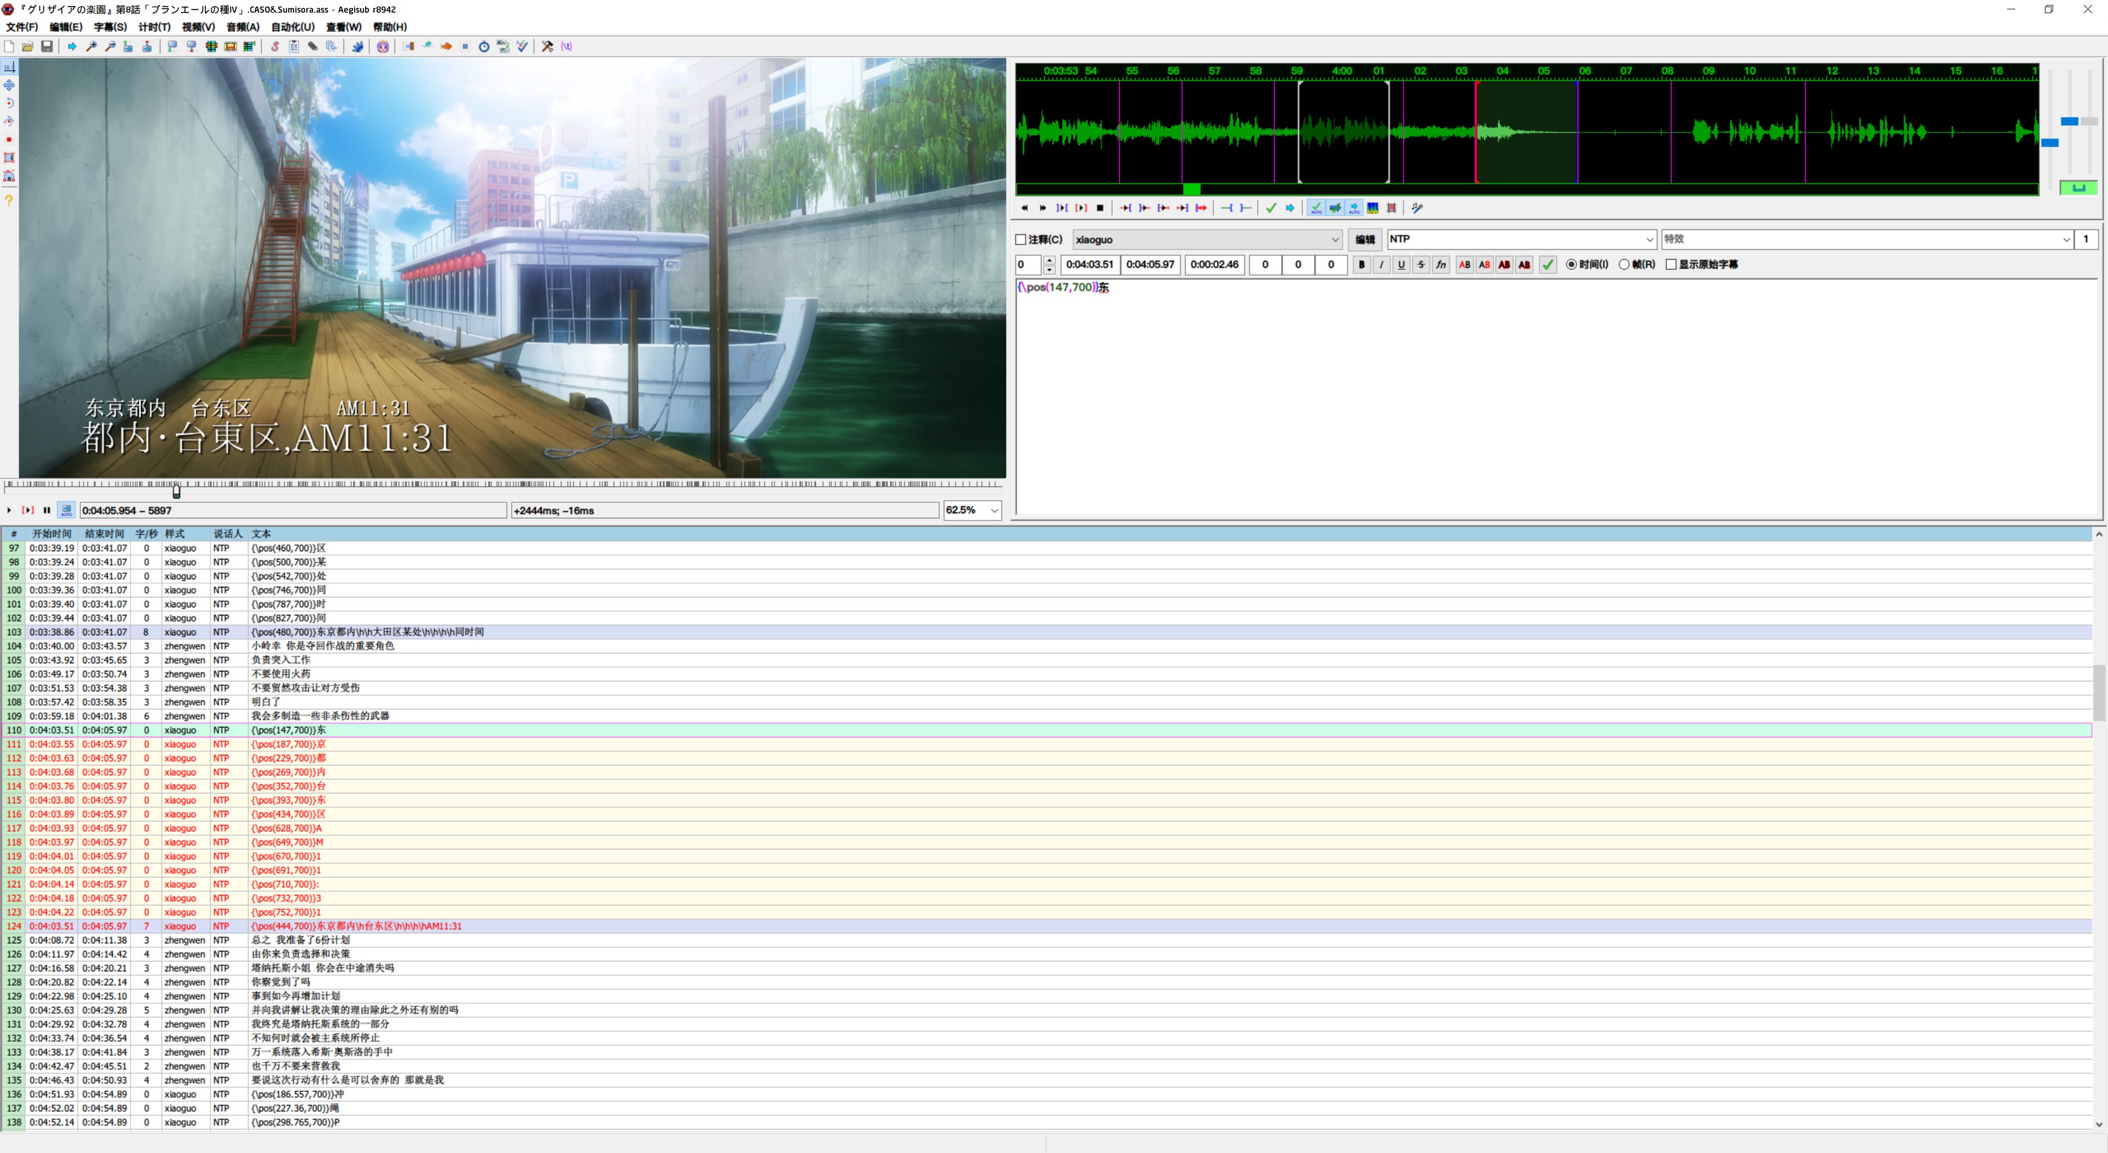Open the 特效 effect dropdown
Image resolution: width=2108 pixels, height=1153 pixels.
coord(1866,239)
